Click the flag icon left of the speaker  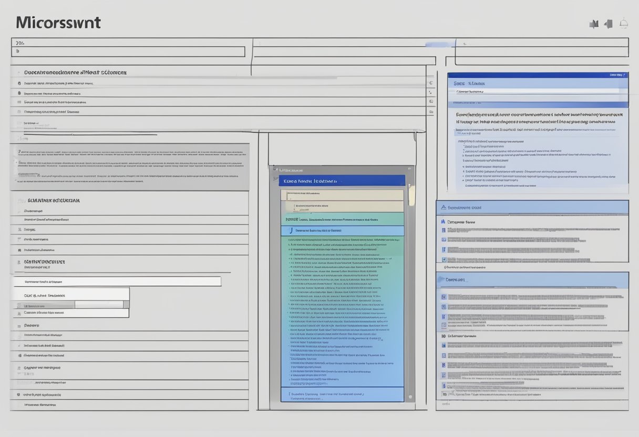coord(594,24)
